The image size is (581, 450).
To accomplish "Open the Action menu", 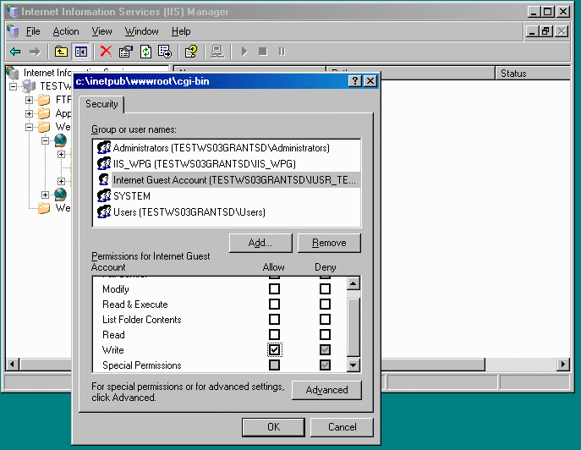I will [66, 31].
